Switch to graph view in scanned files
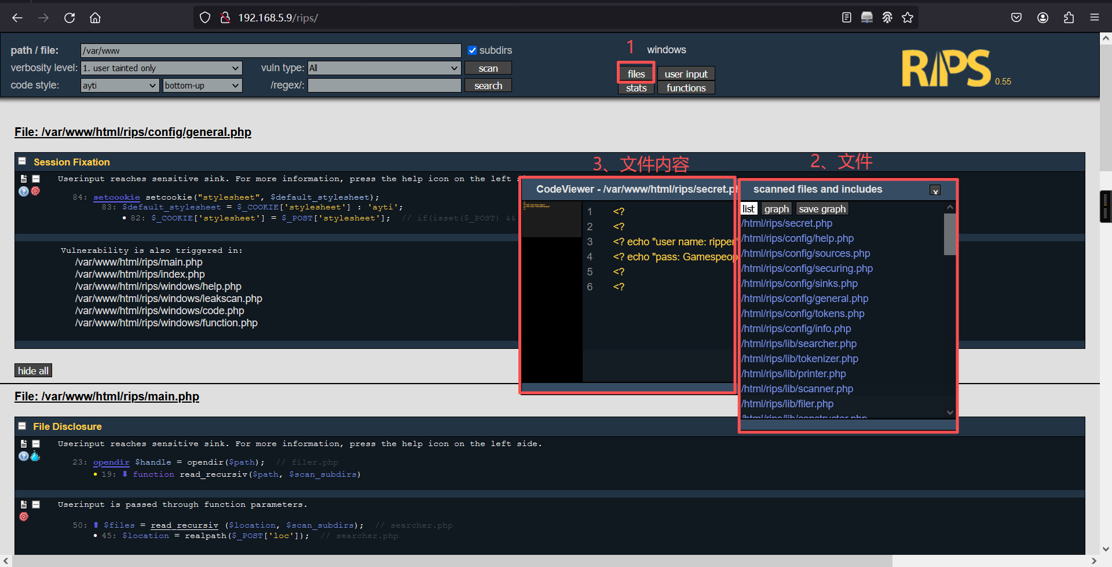 (x=776, y=209)
